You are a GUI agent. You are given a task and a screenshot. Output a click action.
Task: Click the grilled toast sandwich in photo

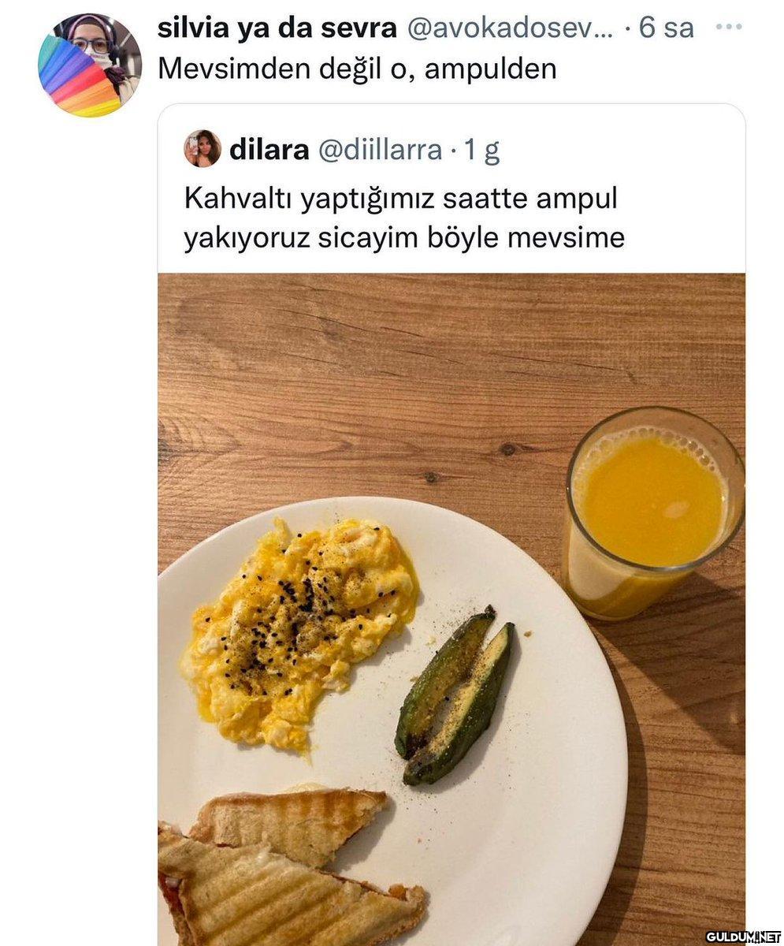288,867
